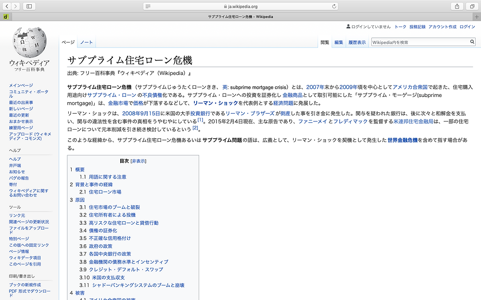Viewport: 481px width, 300px height.
Task: Open 最近の更新 sidebar link
Action: click(x=19, y=115)
